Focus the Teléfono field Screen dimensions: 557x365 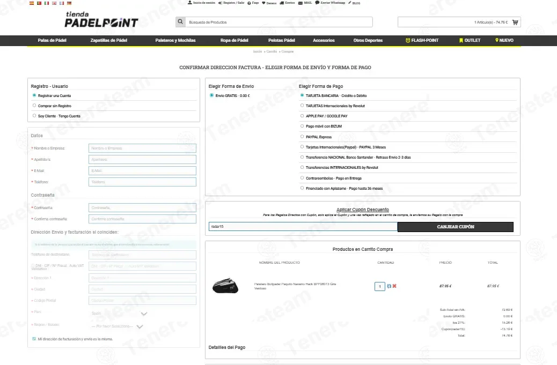pos(142,182)
